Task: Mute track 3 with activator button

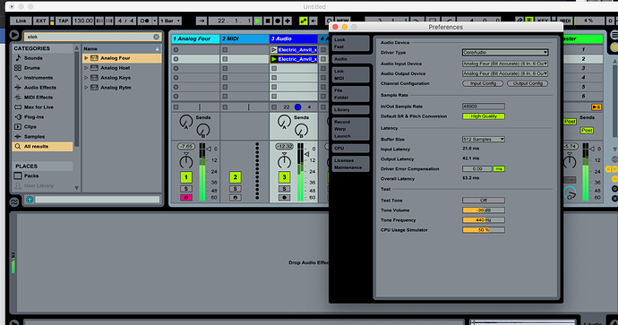Action: point(284,177)
